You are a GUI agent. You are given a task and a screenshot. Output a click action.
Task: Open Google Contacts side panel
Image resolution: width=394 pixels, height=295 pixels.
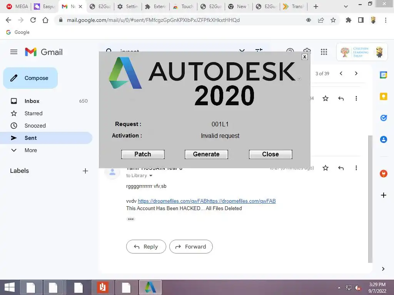point(384,139)
